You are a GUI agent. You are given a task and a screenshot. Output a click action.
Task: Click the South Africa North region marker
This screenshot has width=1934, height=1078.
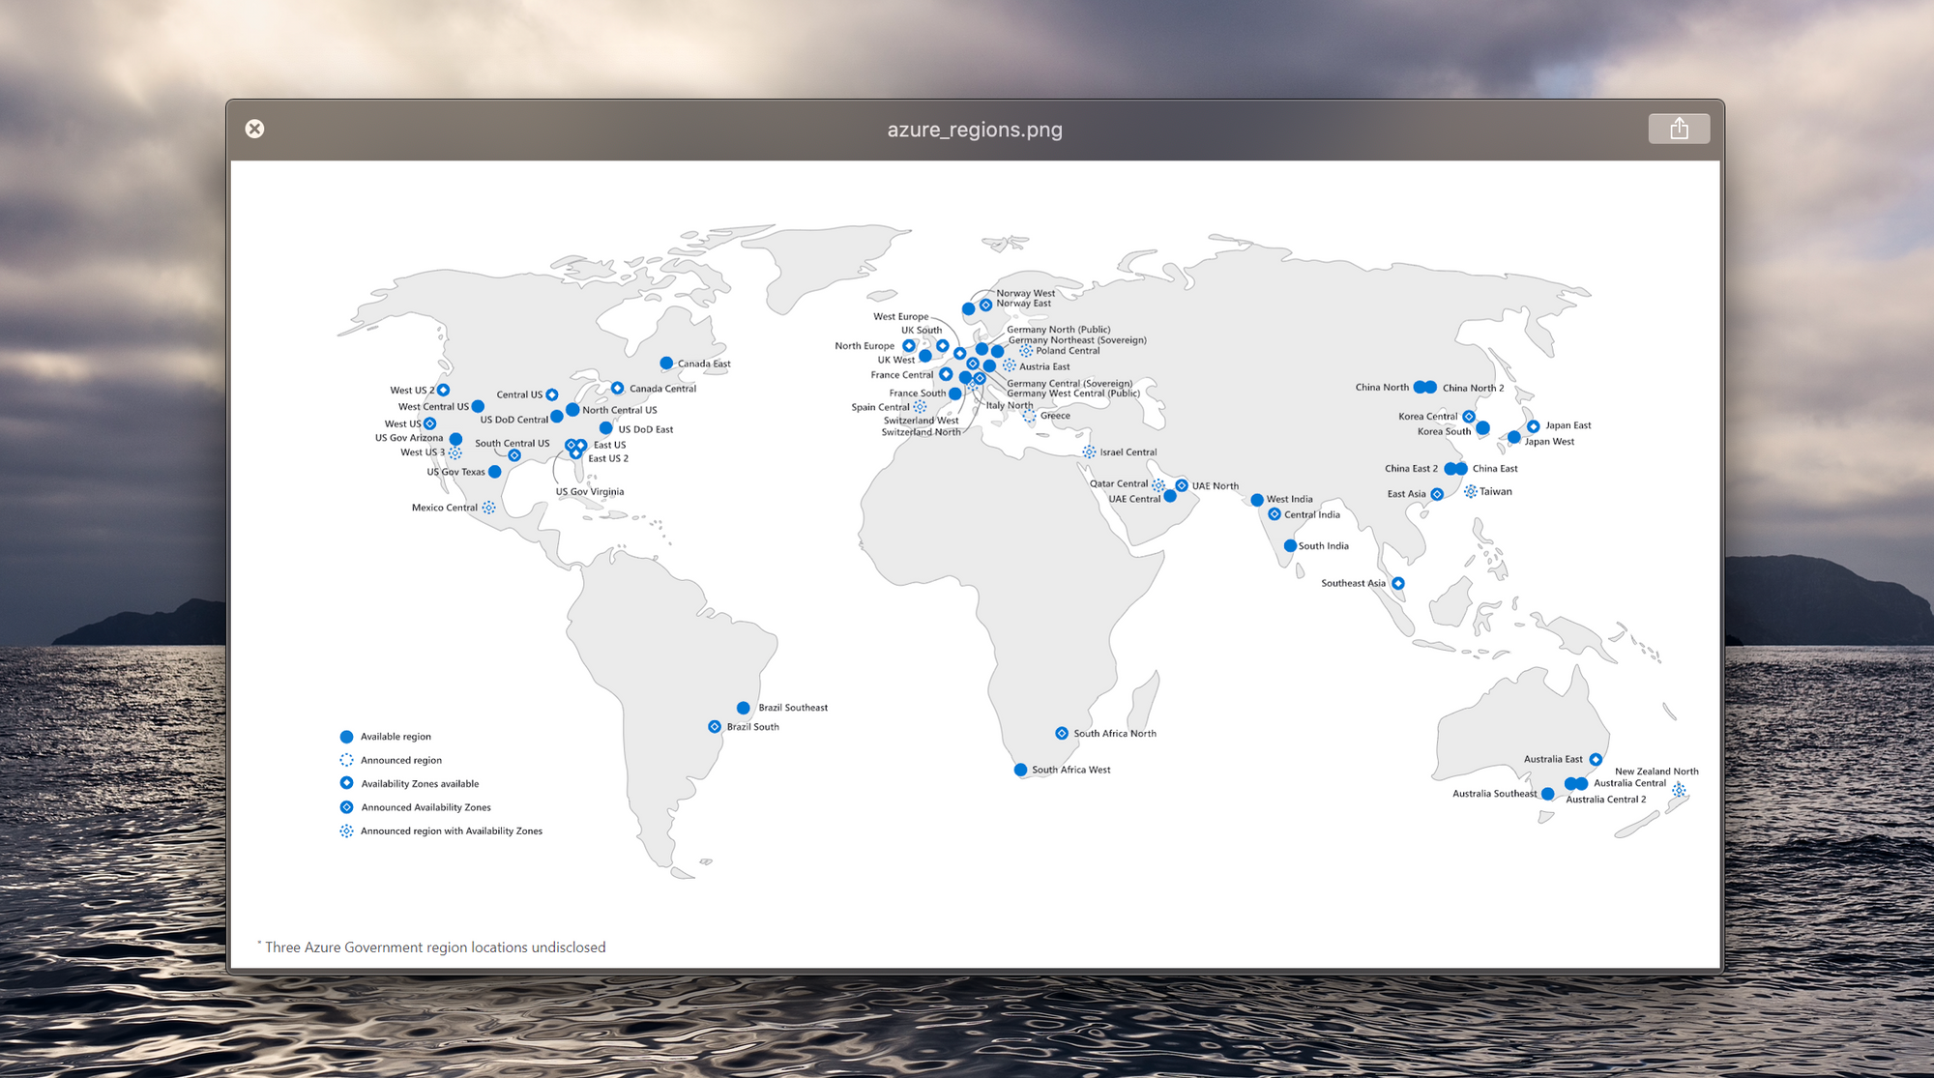[x=1062, y=733]
